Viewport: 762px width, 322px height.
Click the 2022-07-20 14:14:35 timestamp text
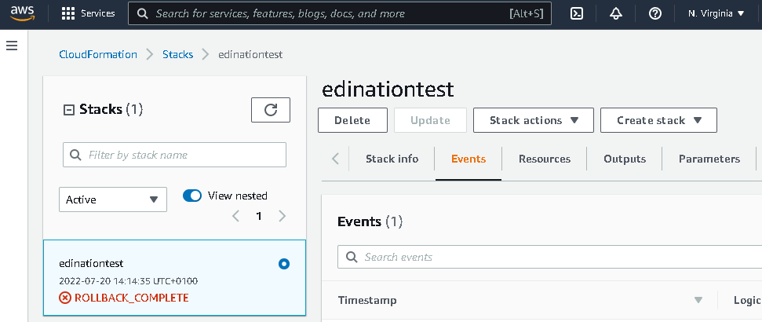tap(128, 281)
